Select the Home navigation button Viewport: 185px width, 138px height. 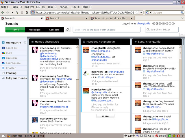(x=15, y=30)
